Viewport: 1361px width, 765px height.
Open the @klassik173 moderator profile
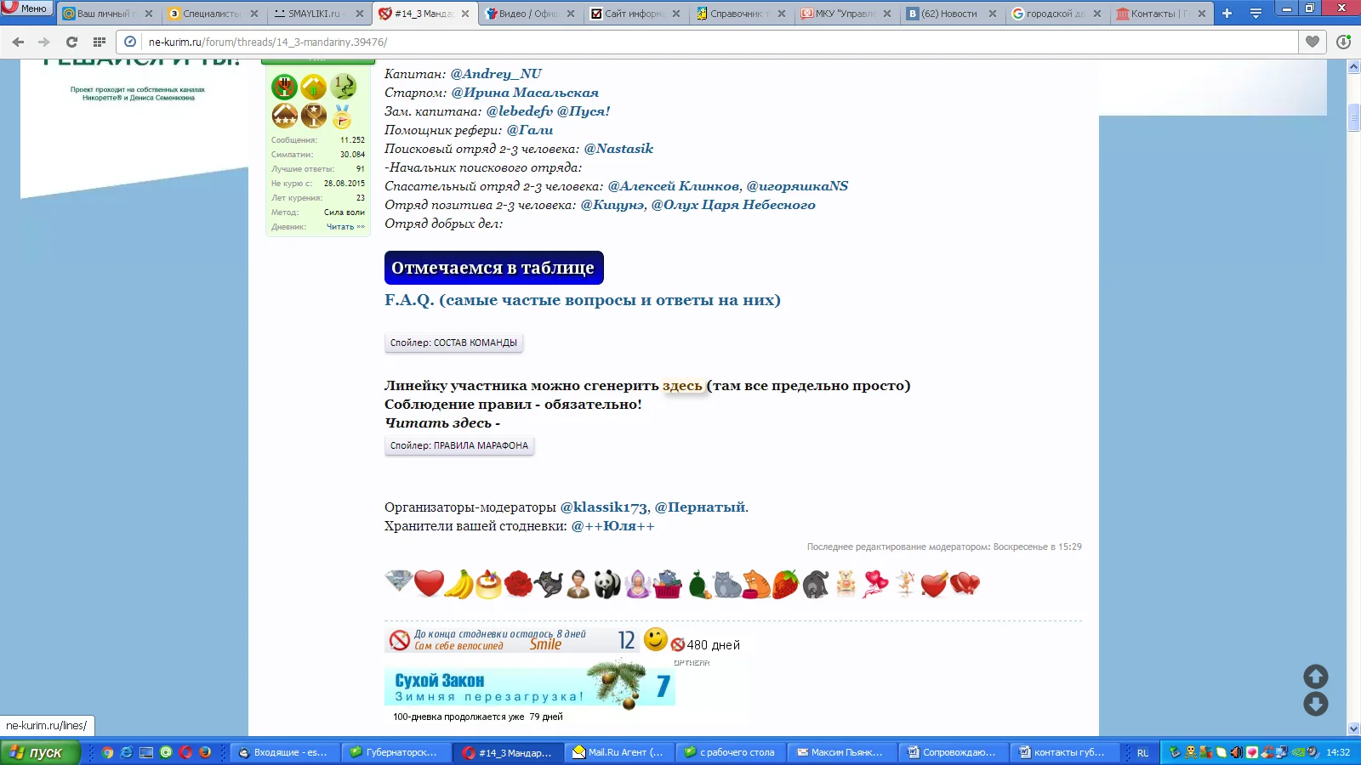(603, 507)
